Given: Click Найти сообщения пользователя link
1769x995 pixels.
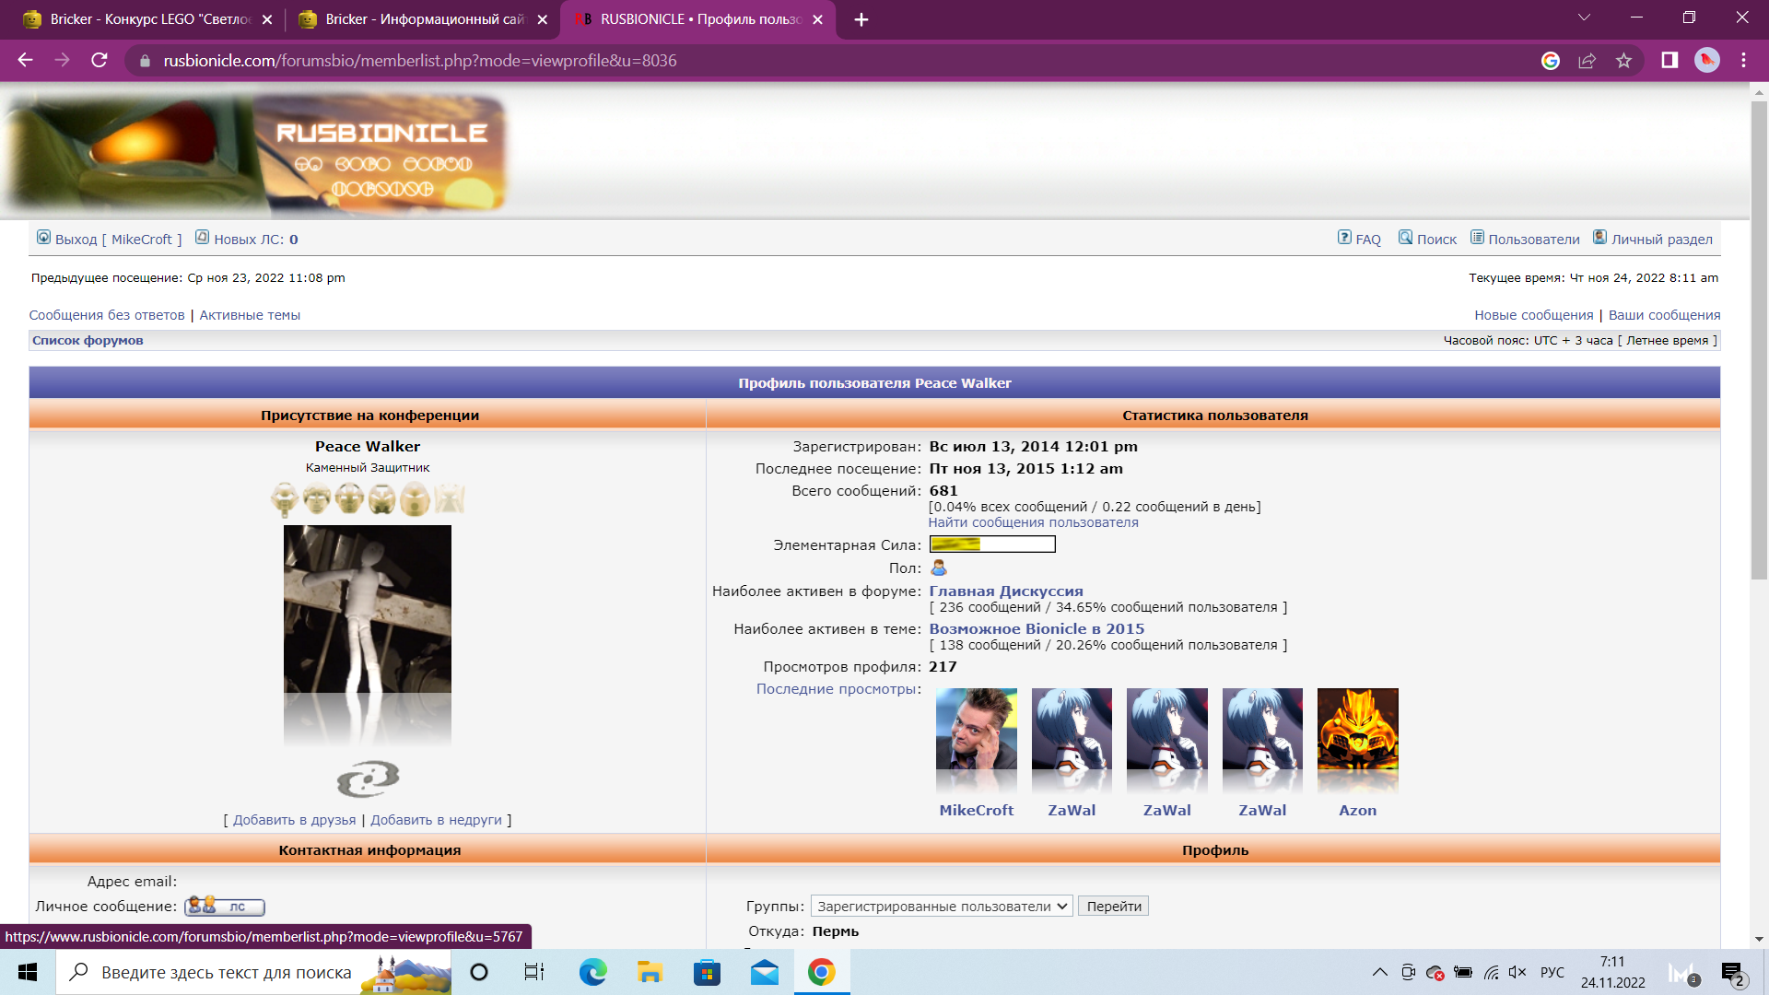Looking at the screenshot, I should coord(1033,522).
